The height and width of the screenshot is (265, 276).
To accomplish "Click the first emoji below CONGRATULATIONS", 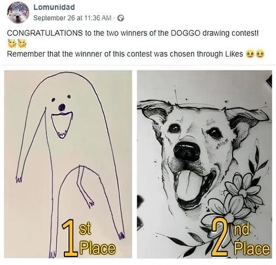I will pos(12,43).
